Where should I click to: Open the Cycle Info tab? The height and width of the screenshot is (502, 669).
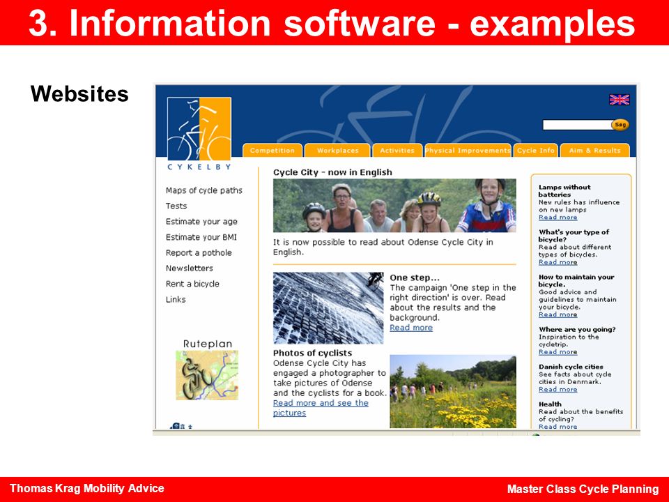[535, 151]
